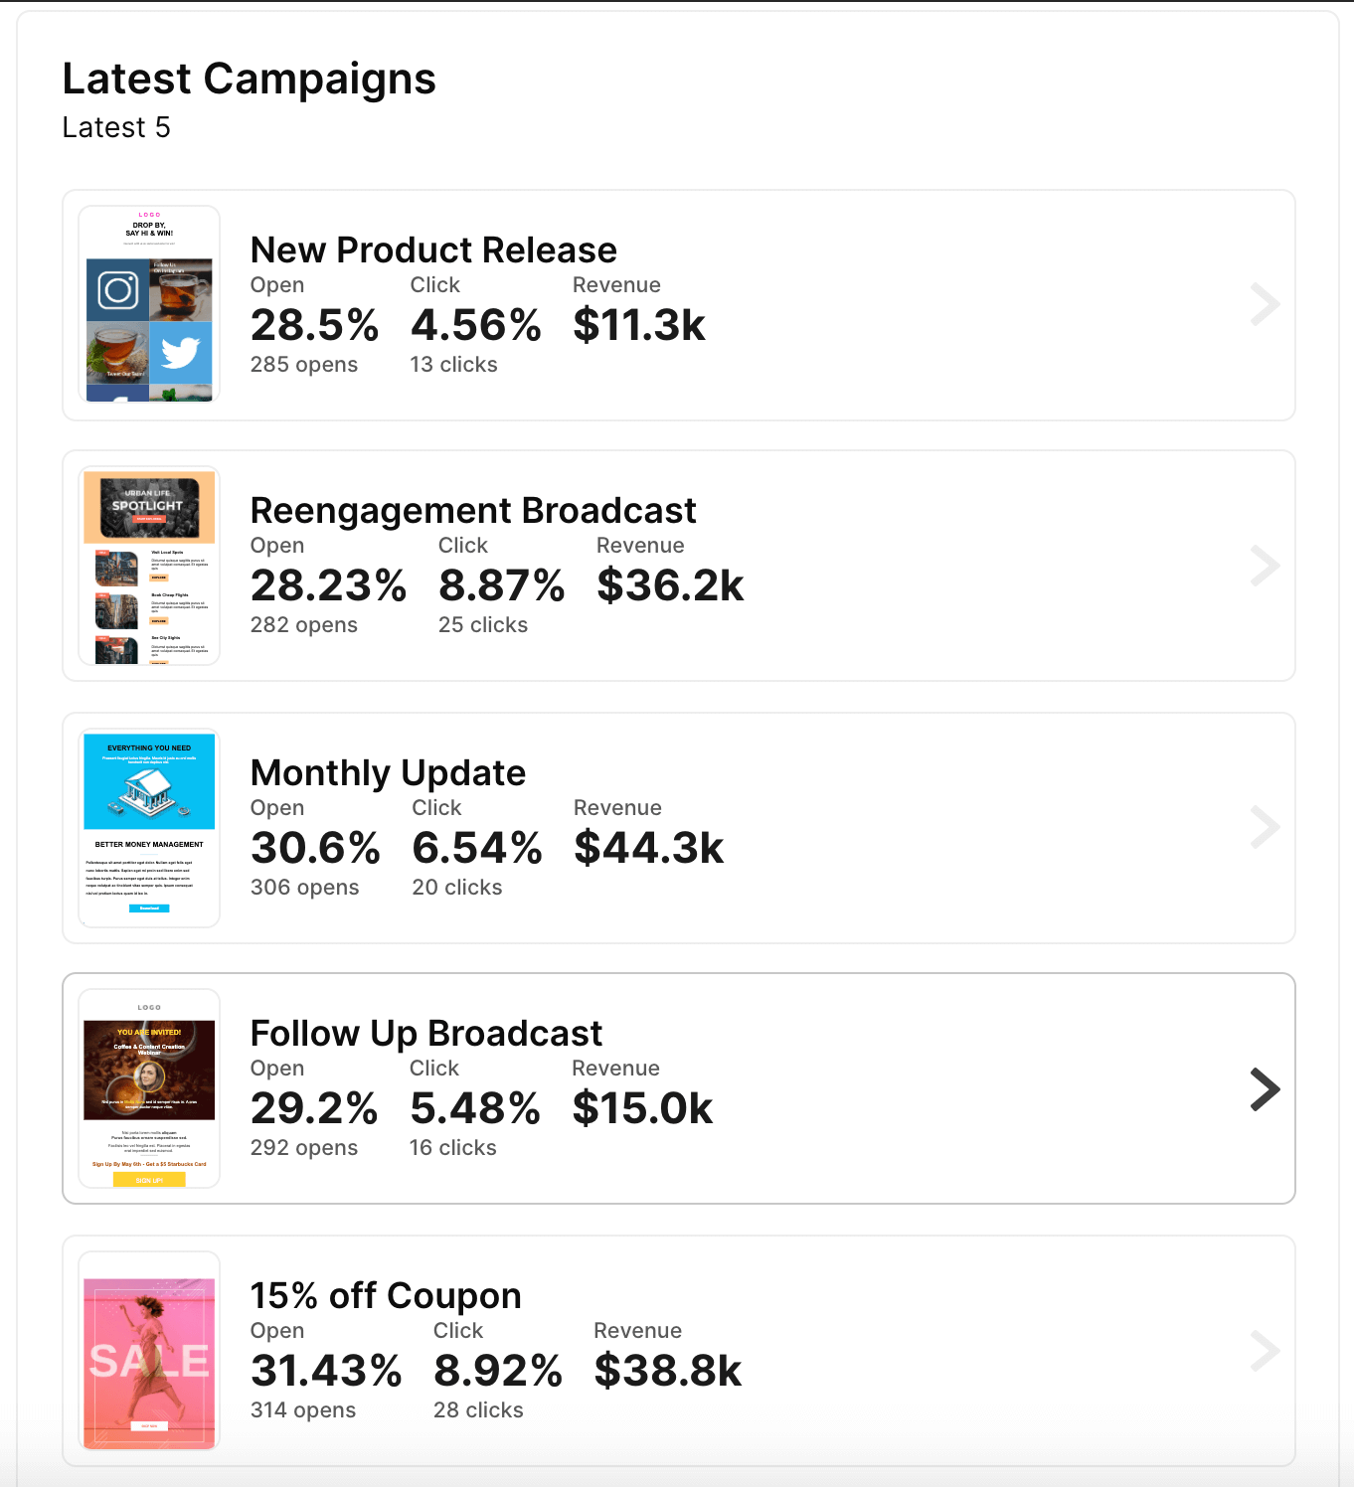
Task: Select the Monthly Update email thumbnail
Action: tap(149, 828)
